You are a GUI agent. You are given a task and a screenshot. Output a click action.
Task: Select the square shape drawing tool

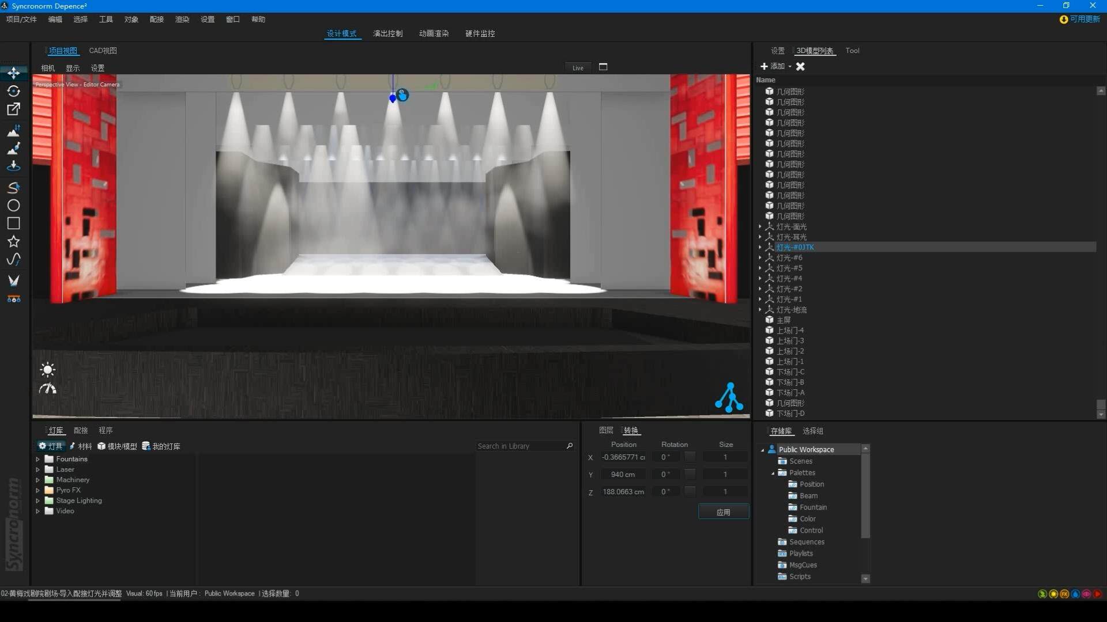tap(13, 223)
